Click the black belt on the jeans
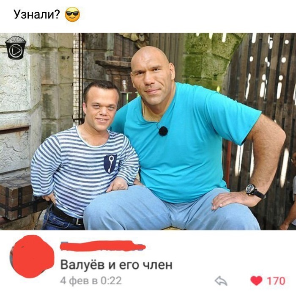The image size is (296, 292). tap(67, 215)
